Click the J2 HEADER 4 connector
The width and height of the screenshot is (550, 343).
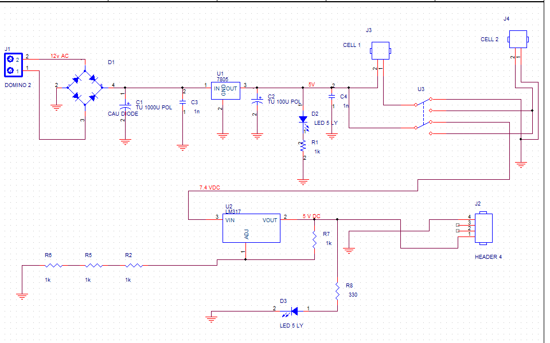coord(483,228)
